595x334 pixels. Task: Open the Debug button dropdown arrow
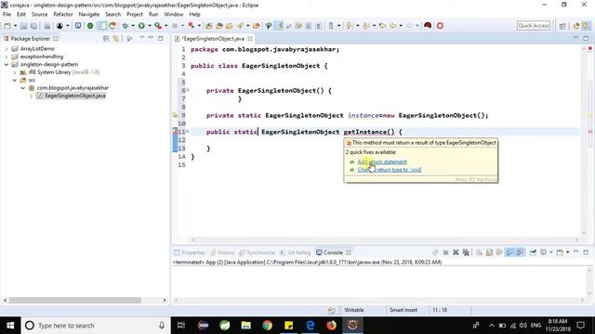(133, 26)
